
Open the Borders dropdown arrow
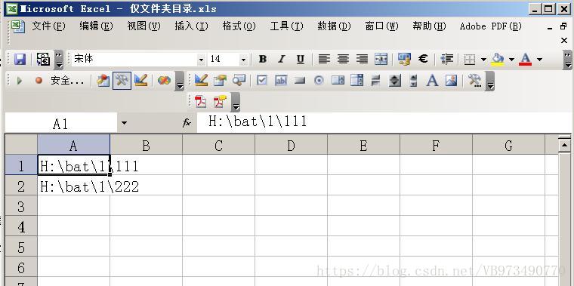point(483,60)
